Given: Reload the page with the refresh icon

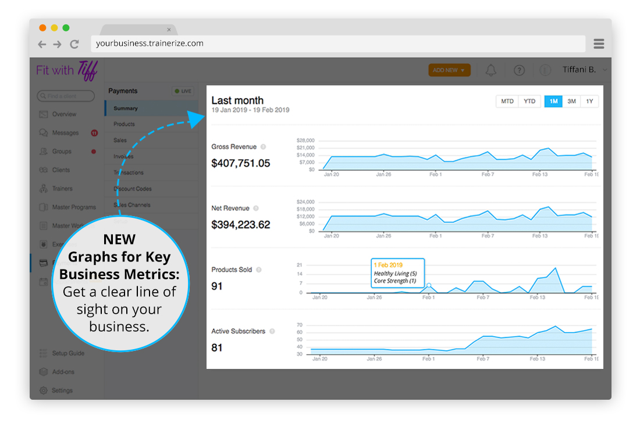Looking at the screenshot, I should [x=74, y=44].
